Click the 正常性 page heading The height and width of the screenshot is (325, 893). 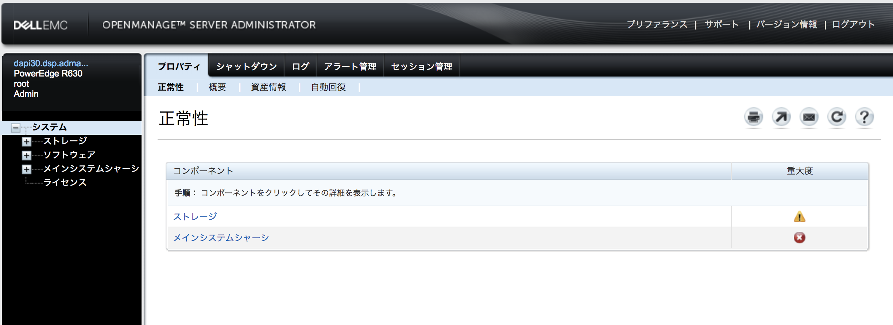(x=183, y=118)
